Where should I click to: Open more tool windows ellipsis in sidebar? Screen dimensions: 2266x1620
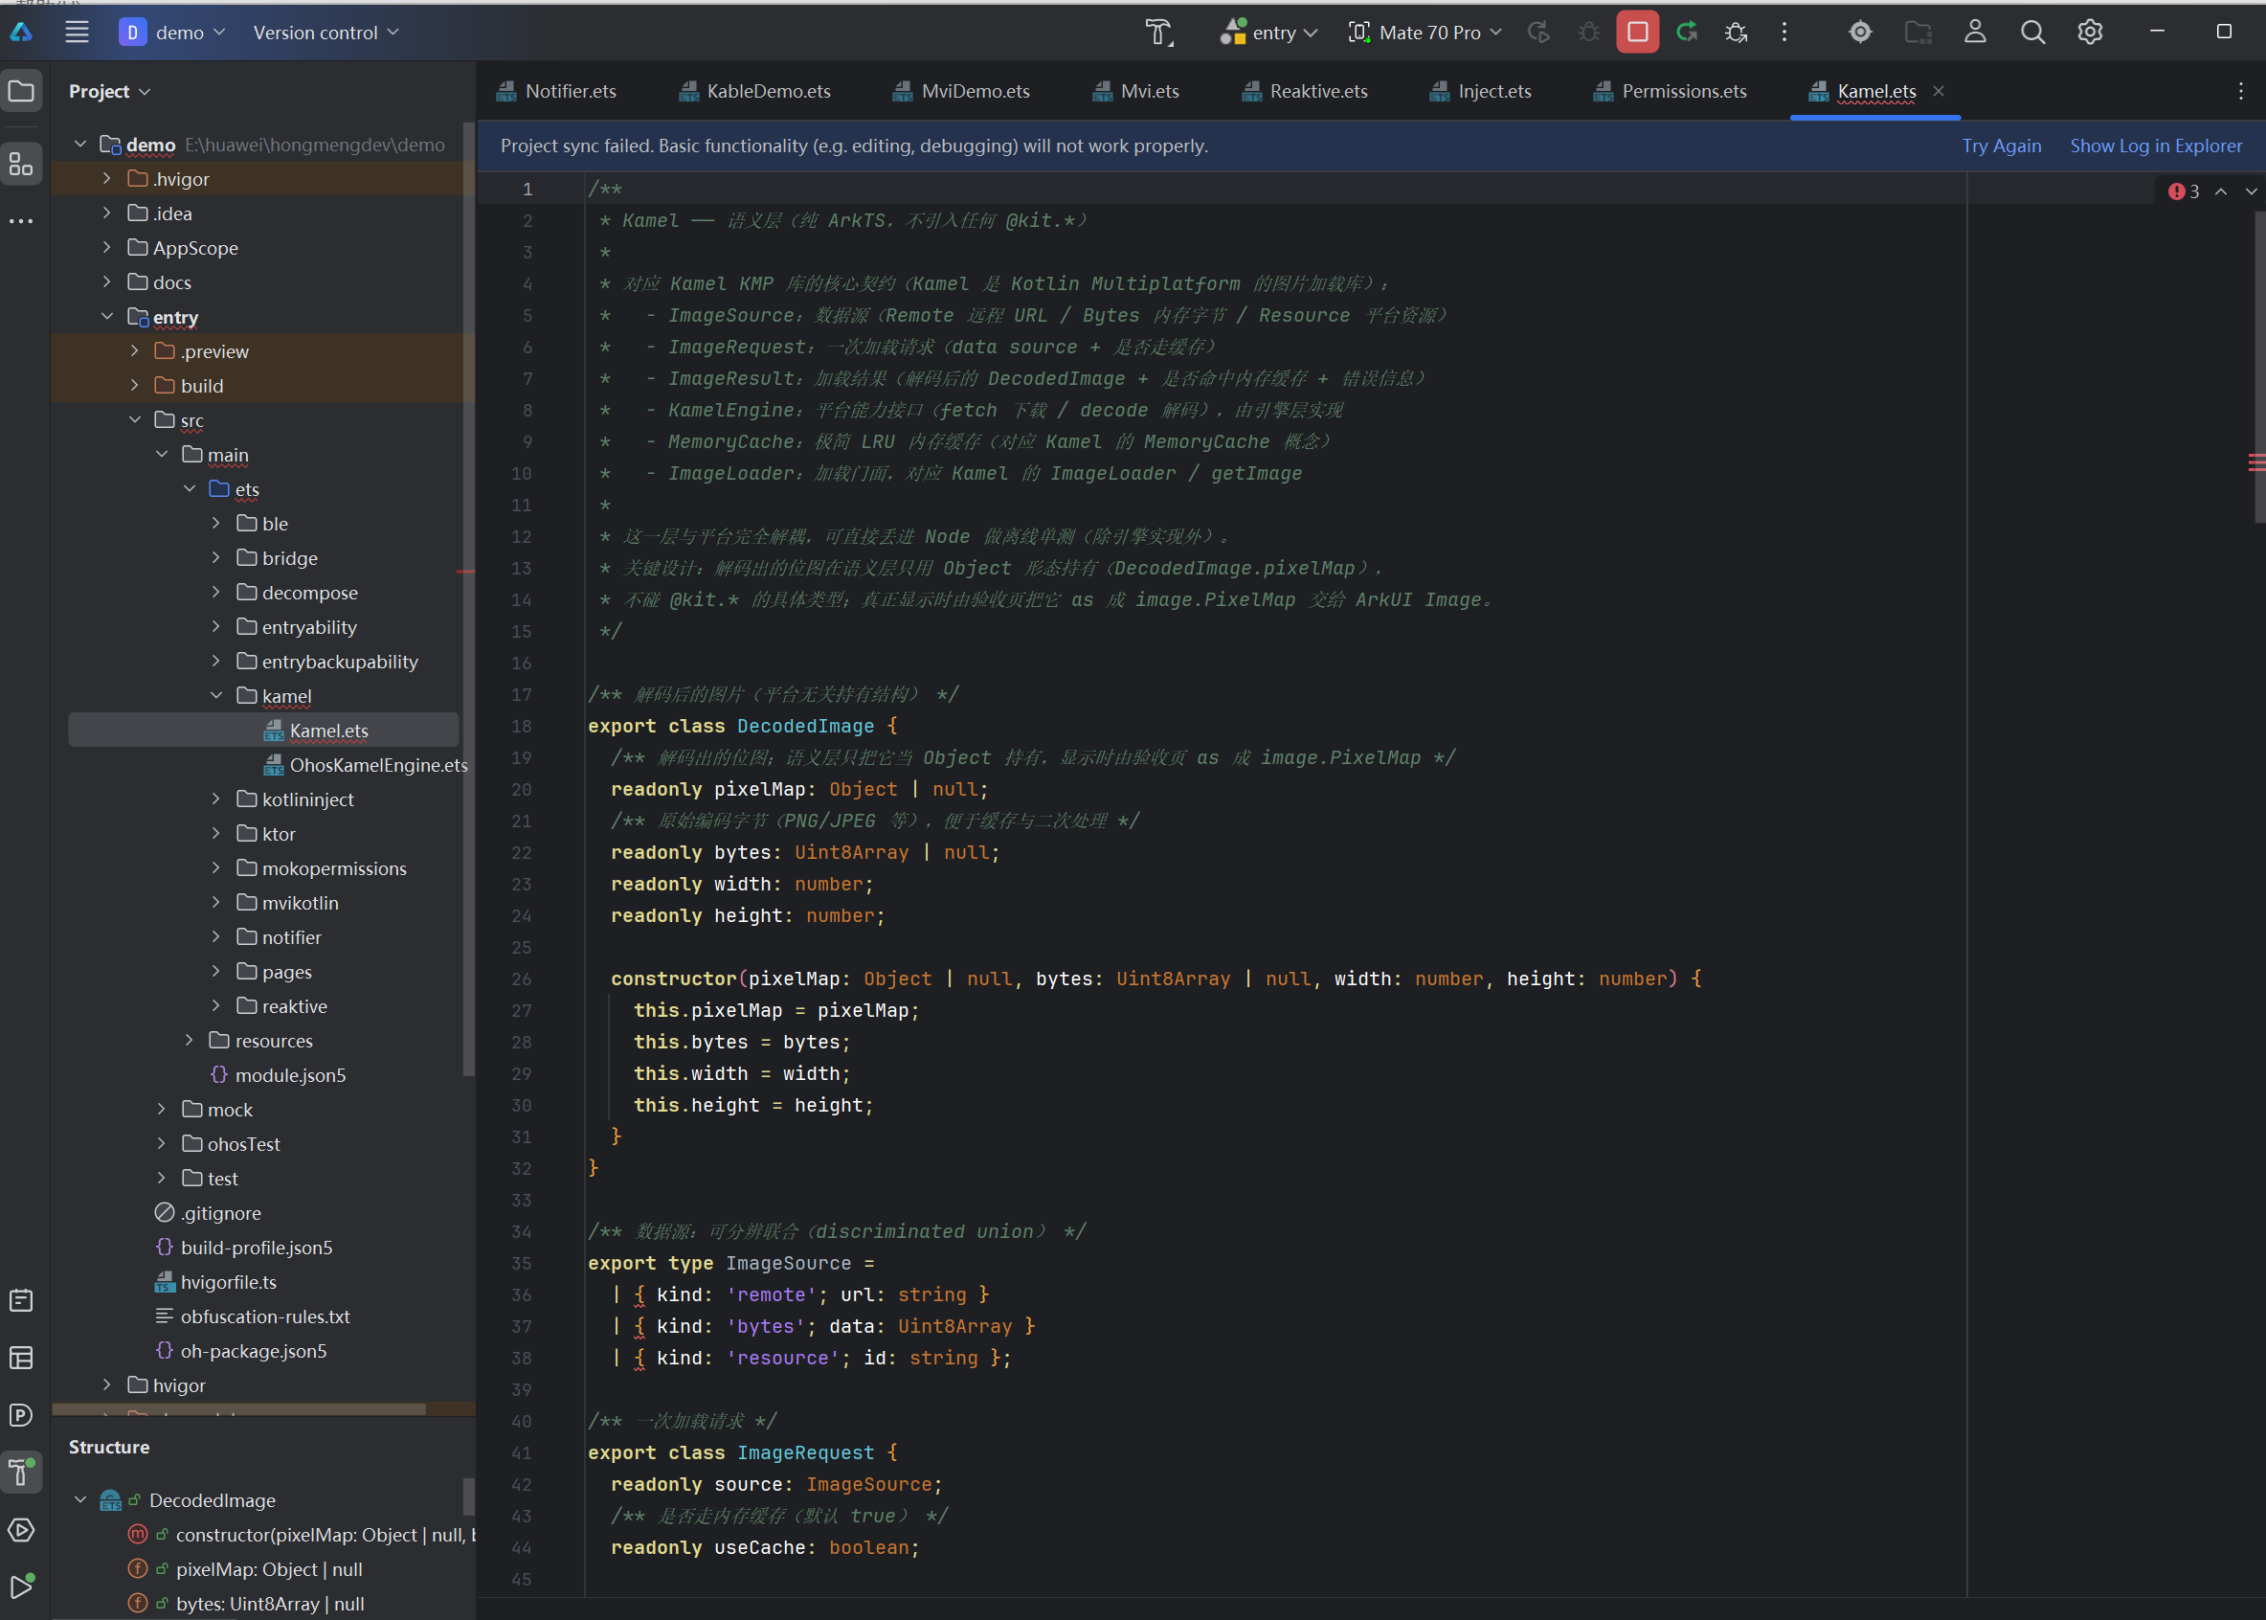(x=21, y=221)
